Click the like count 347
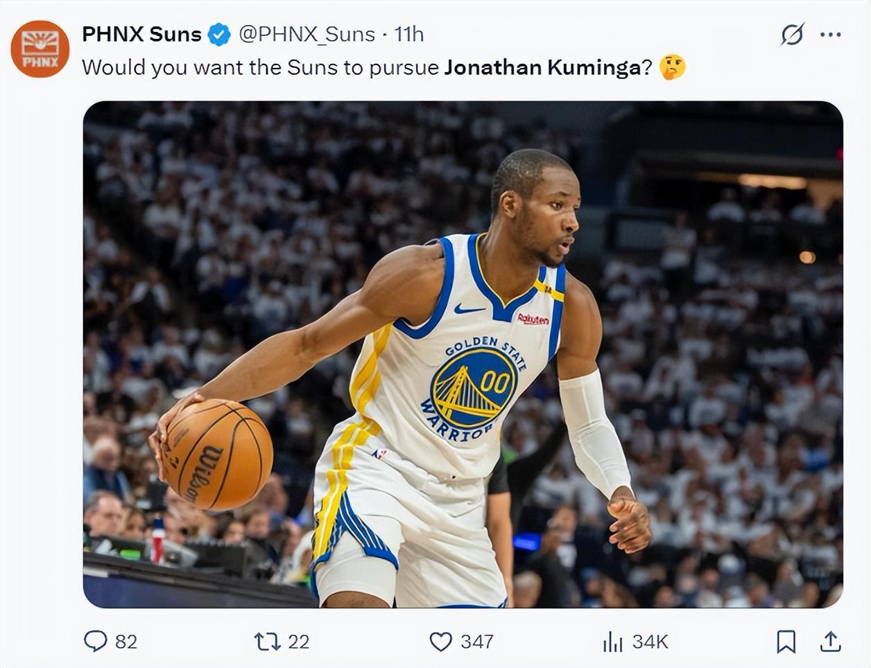This screenshot has width=871, height=668. coord(477,642)
